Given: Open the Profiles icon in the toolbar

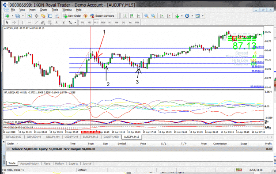Looking at the screenshot, I should [x=18, y=16].
